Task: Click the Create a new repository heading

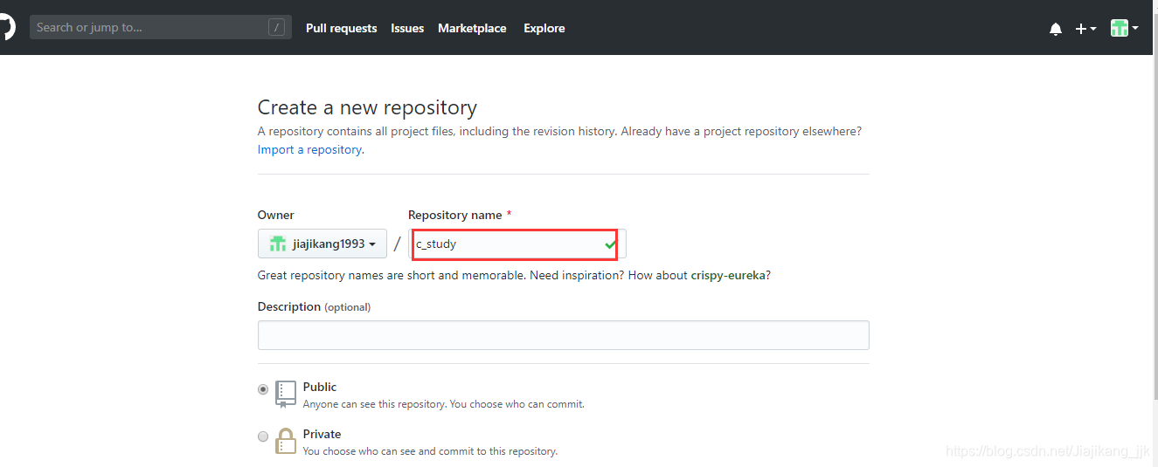Action: [x=367, y=107]
